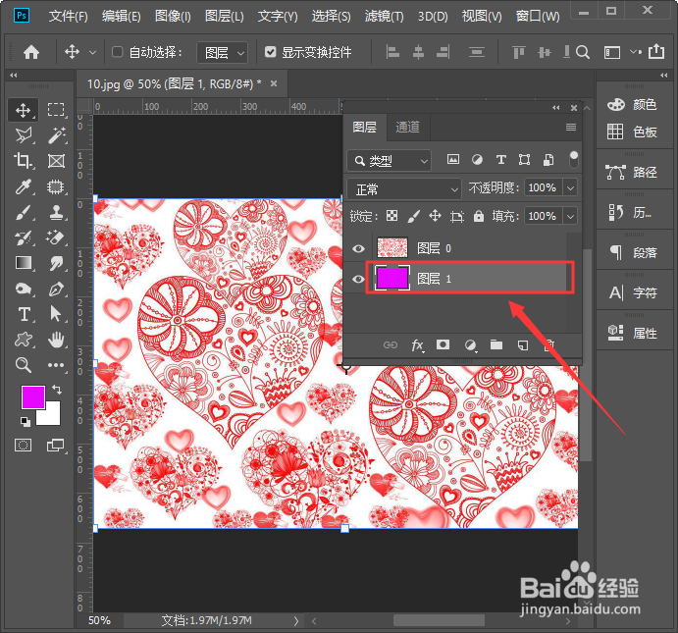Open the 色板 panel

(632, 132)
